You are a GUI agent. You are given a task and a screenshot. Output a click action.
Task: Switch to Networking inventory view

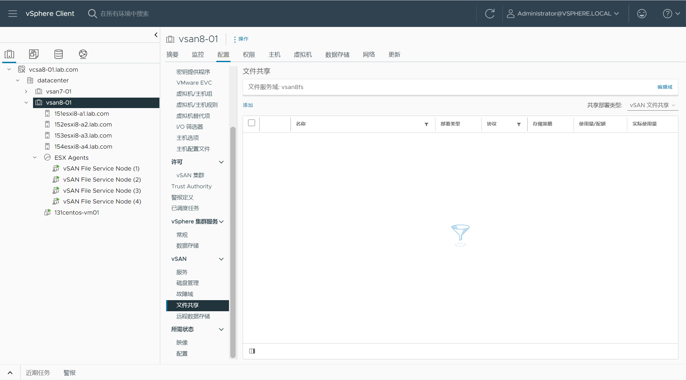point(83,54)
